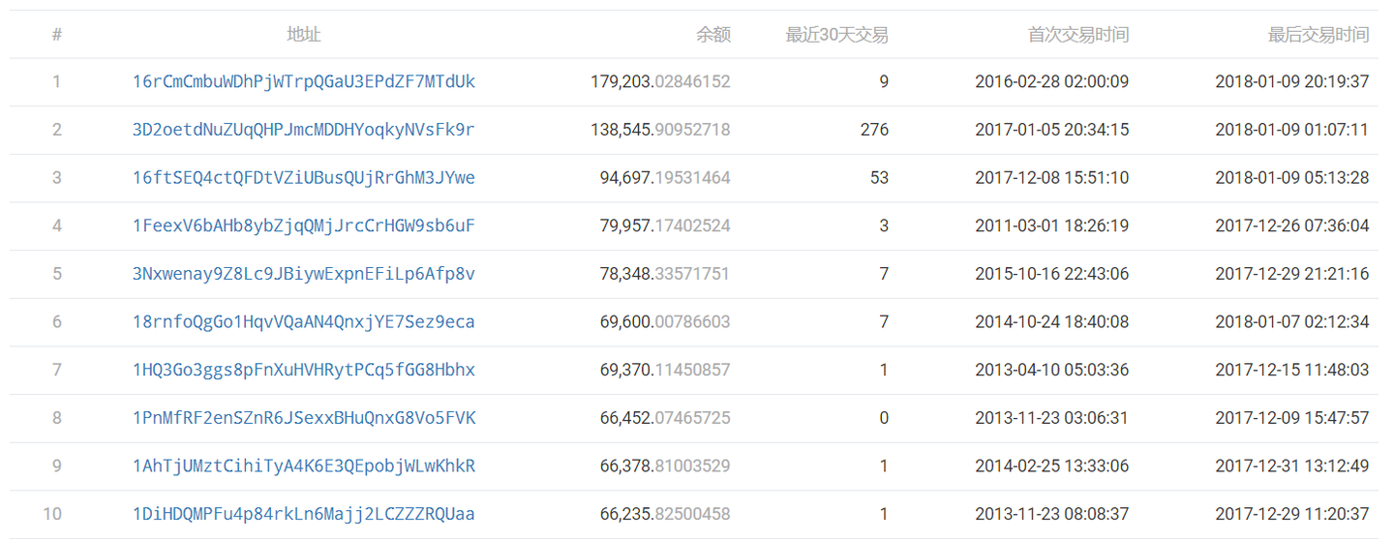
Task: Click first trade time 2013-11-23 03:06:31
Action: point(1051,418)
